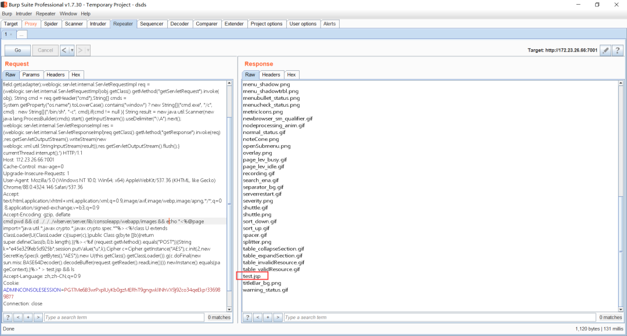Click the request search help icon
The height and width of the screenshot is (336, 627).
tap(8, 317)
